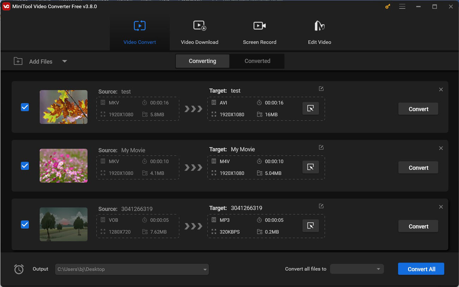Uncheck the My Movie checkbox

(25, 166)
